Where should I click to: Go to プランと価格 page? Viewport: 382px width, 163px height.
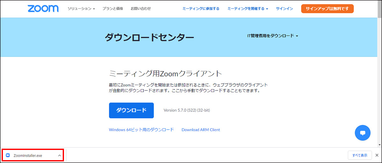click(113, 9)
